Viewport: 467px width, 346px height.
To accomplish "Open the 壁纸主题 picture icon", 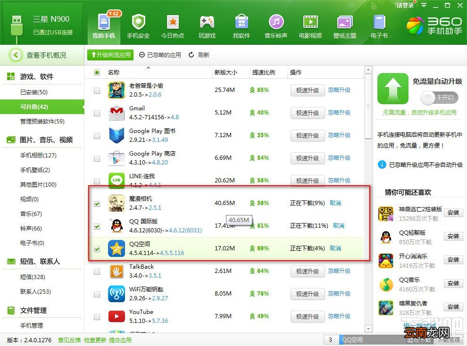I will pos(345,22).
